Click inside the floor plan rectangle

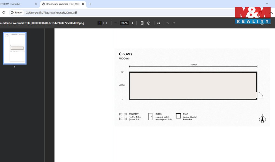(193, 86)
